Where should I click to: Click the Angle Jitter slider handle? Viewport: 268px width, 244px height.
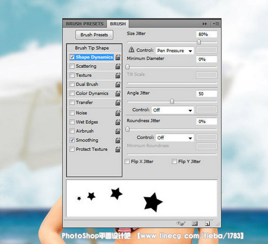pos(172,101)
